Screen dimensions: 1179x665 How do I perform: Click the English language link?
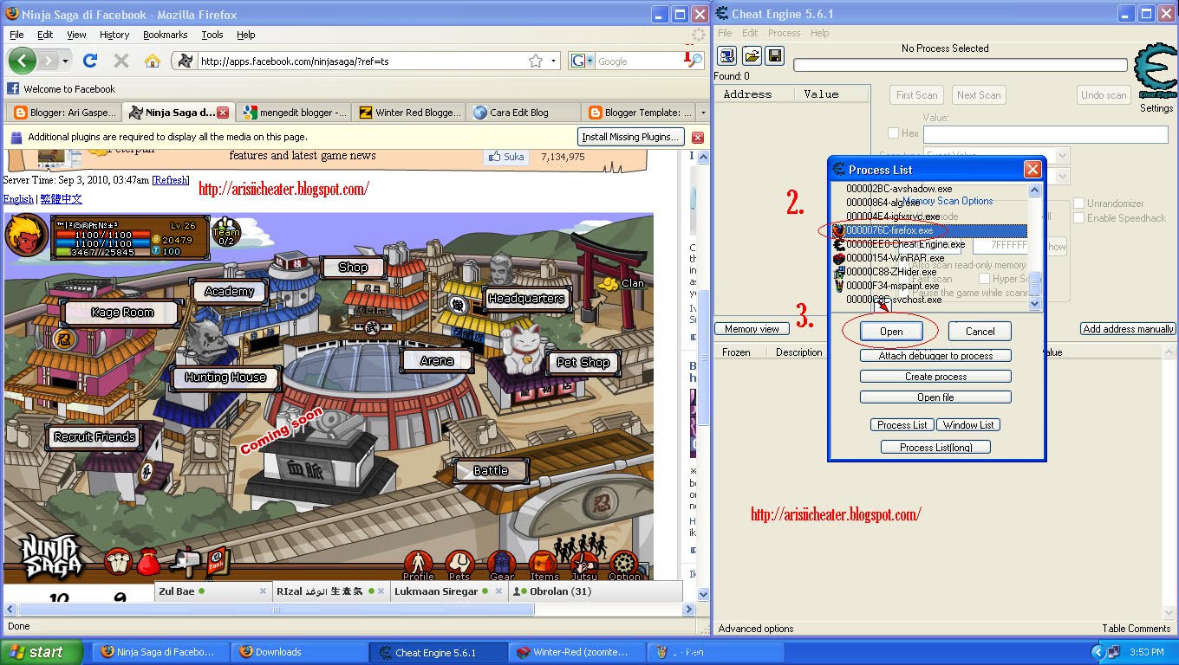(x=18, y=198)
